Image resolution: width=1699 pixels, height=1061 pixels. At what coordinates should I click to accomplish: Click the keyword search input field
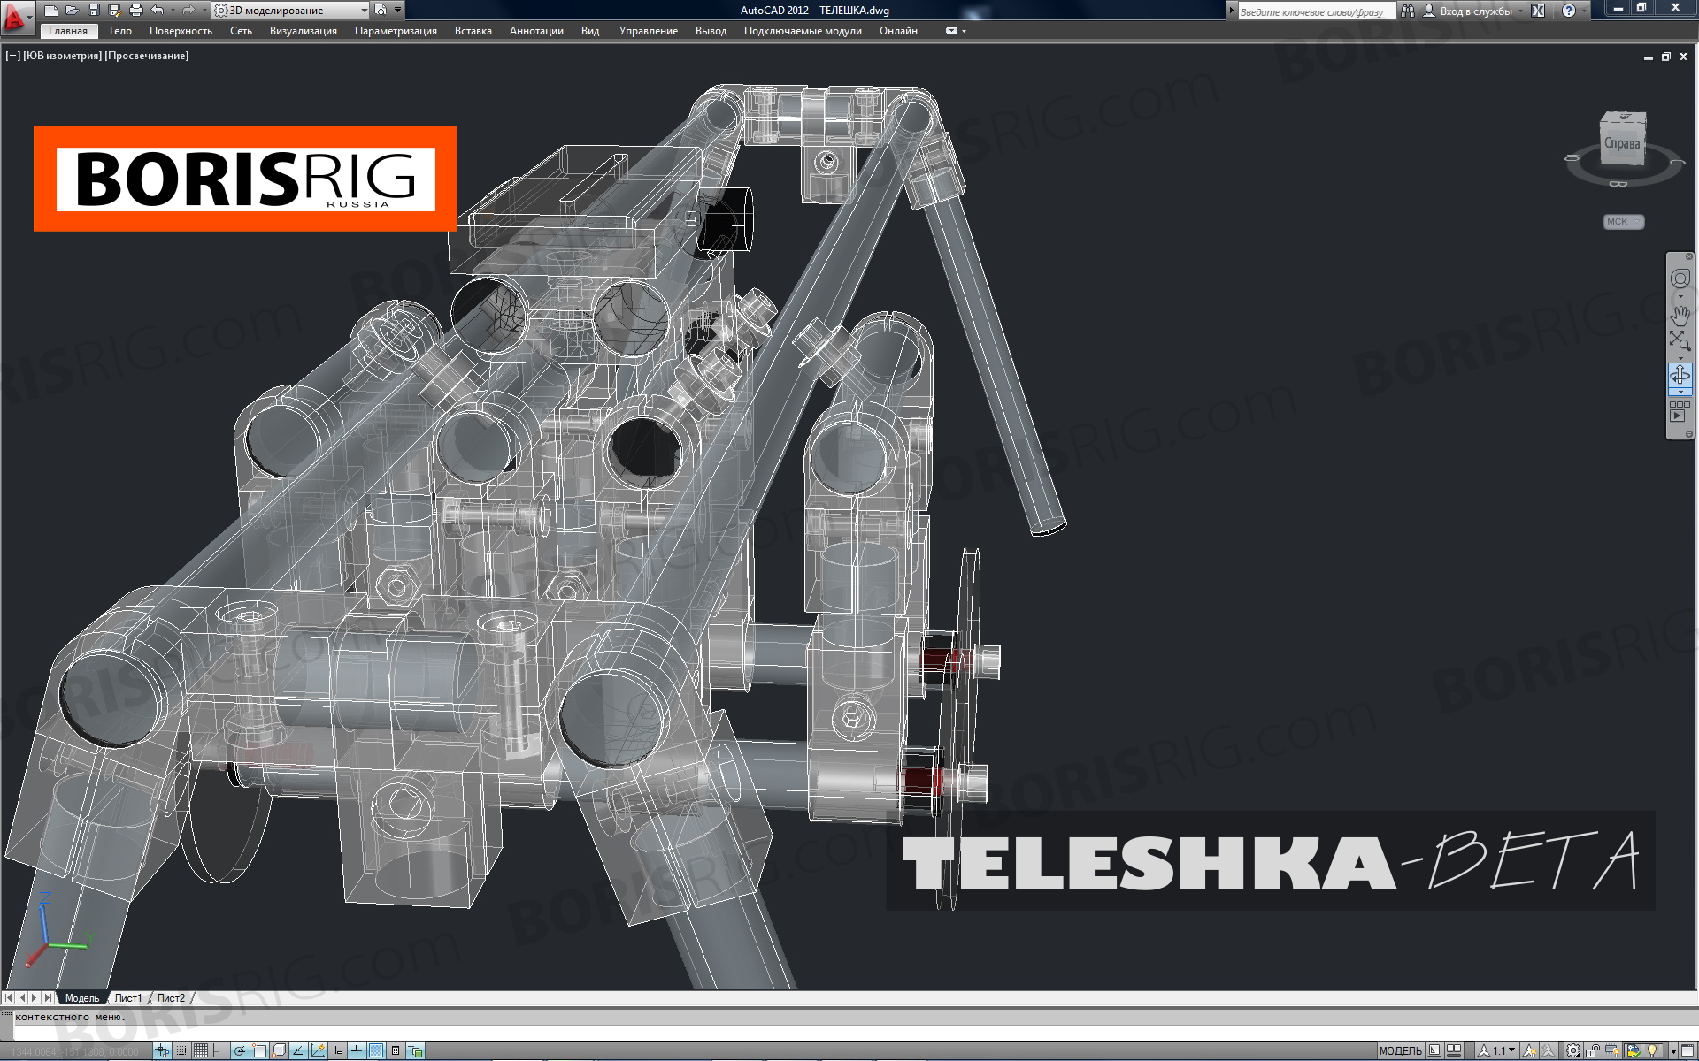point(1316,11)
